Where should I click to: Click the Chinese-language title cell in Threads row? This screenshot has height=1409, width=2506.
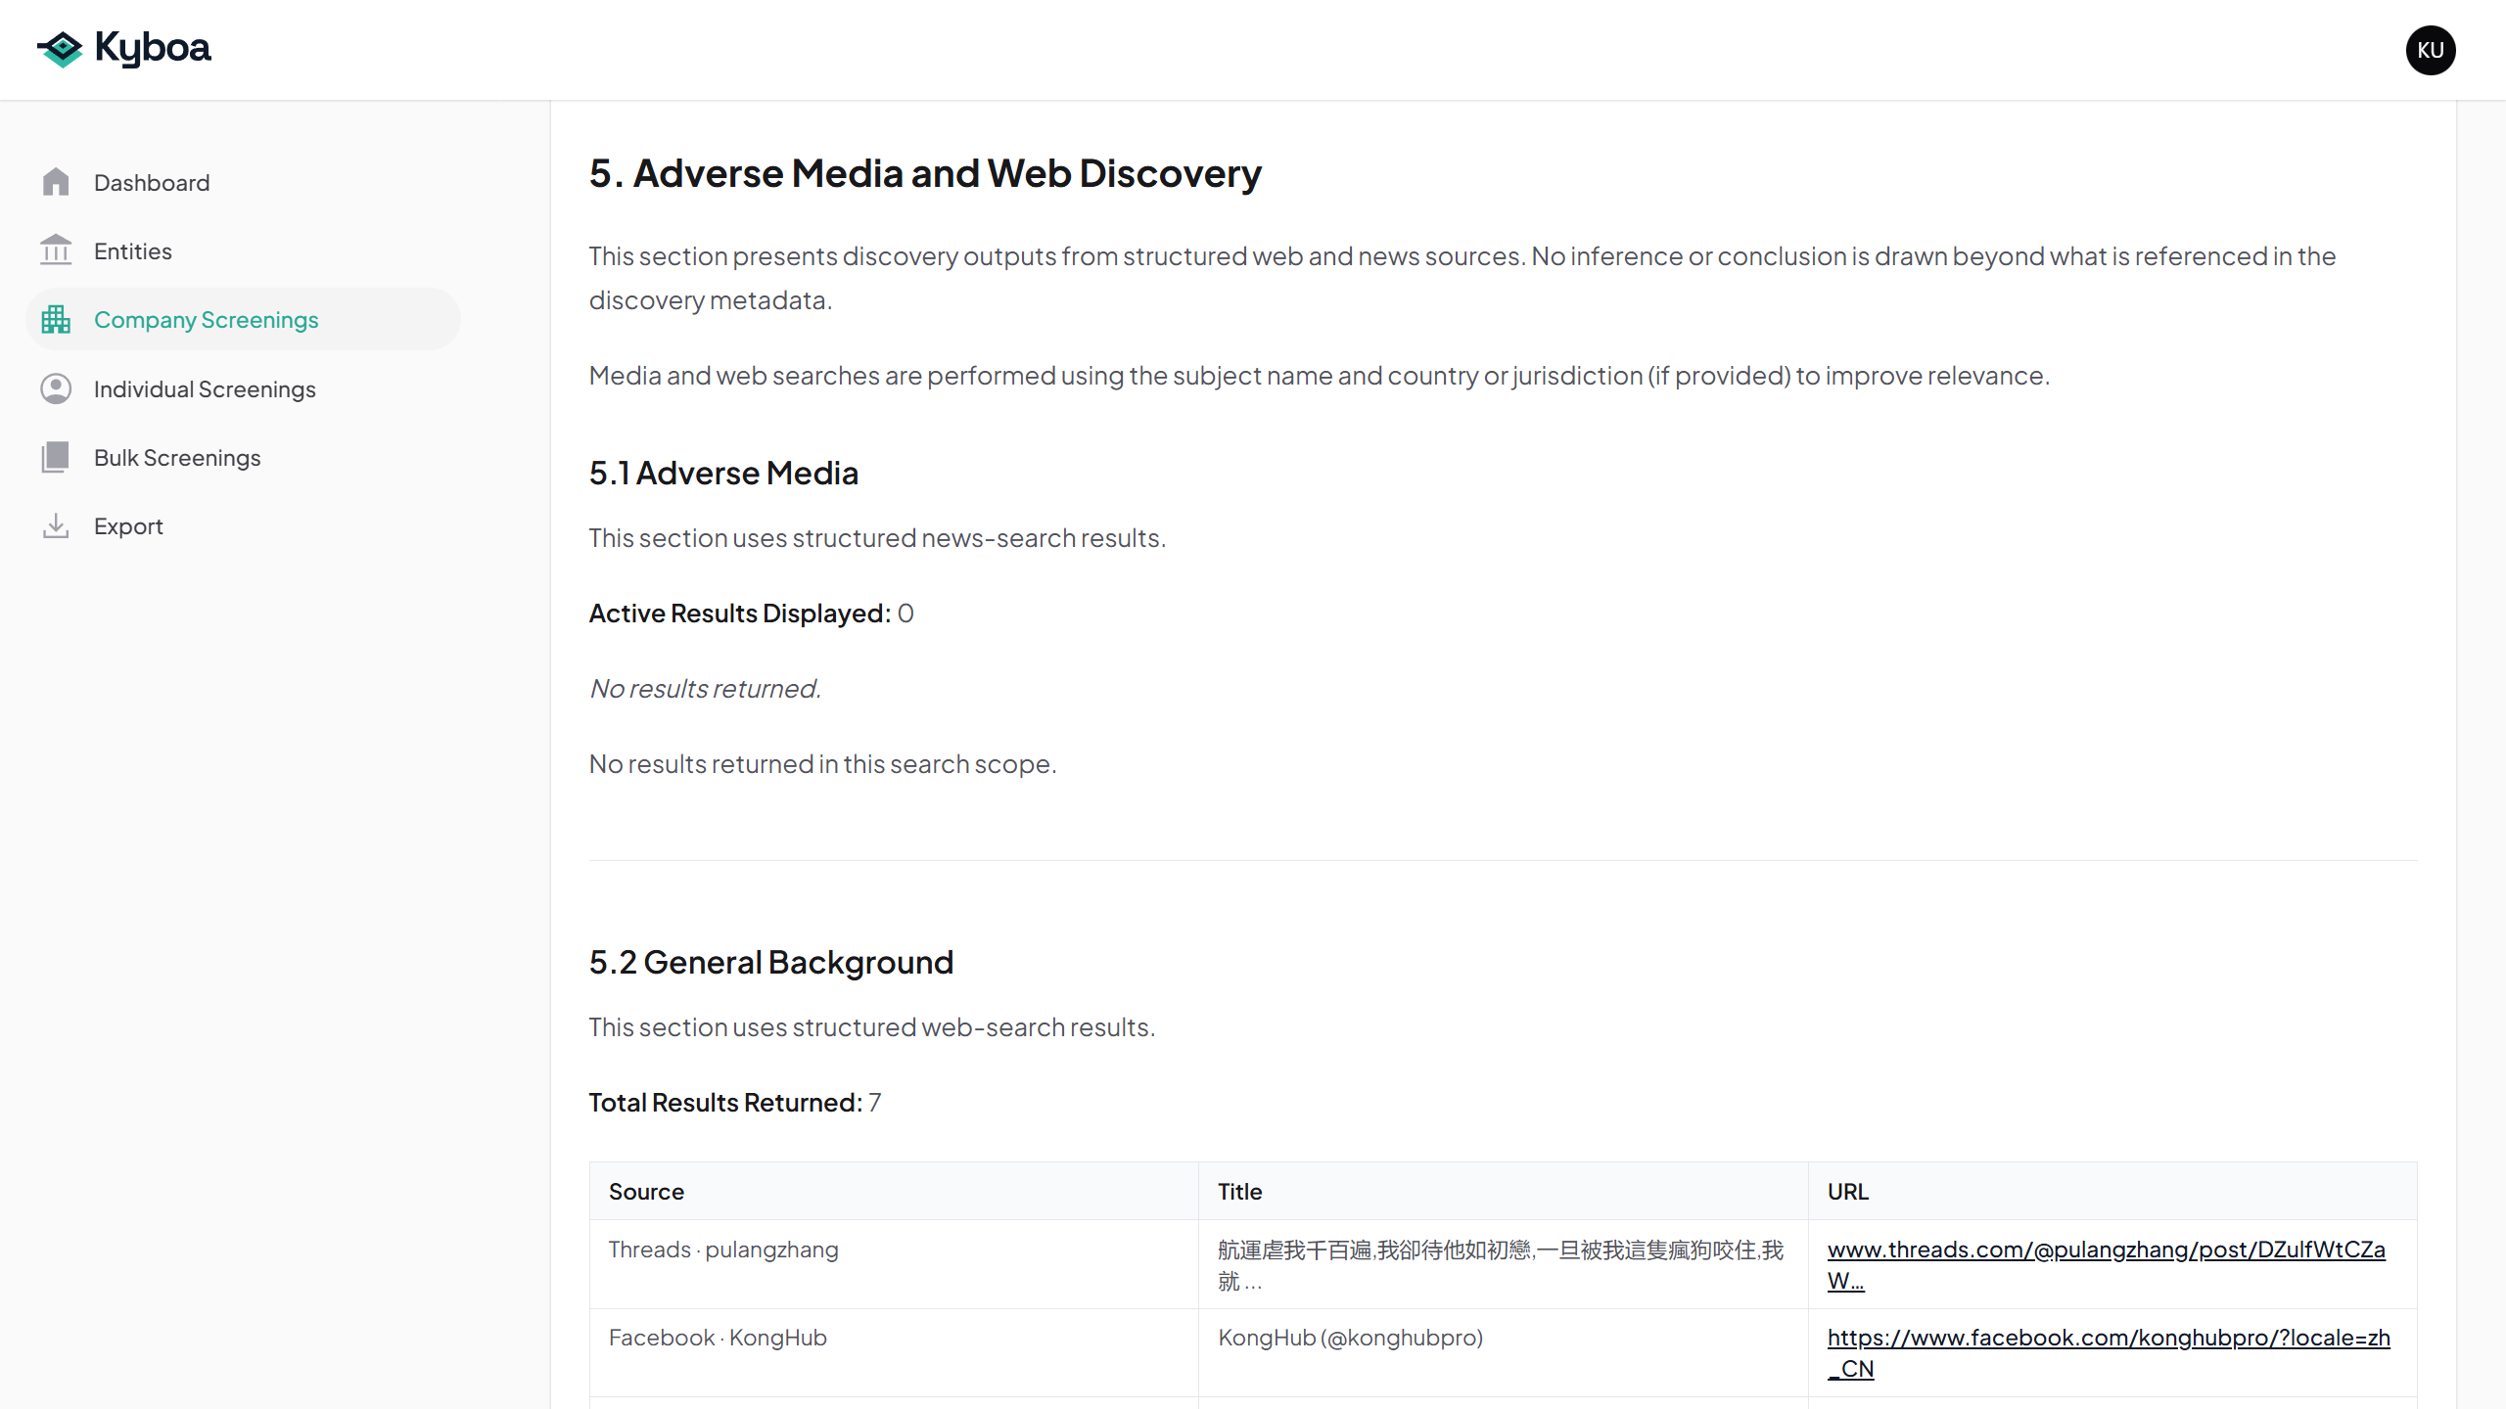pos(1503,1264)
